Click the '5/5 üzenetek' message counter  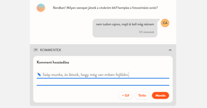pyautogui.click(x=147, y=32)
